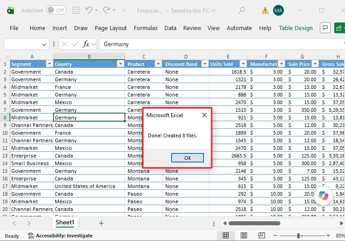The width and height of the screenshot is (345, 241).
Task: Open the Country column filter dropdown
Action: (x=120, y=64)
